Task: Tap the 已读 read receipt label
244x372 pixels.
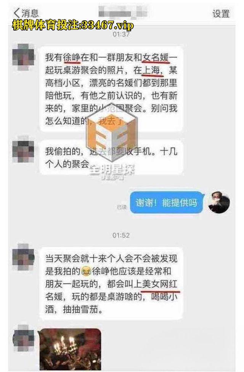Action: point(122,207)
